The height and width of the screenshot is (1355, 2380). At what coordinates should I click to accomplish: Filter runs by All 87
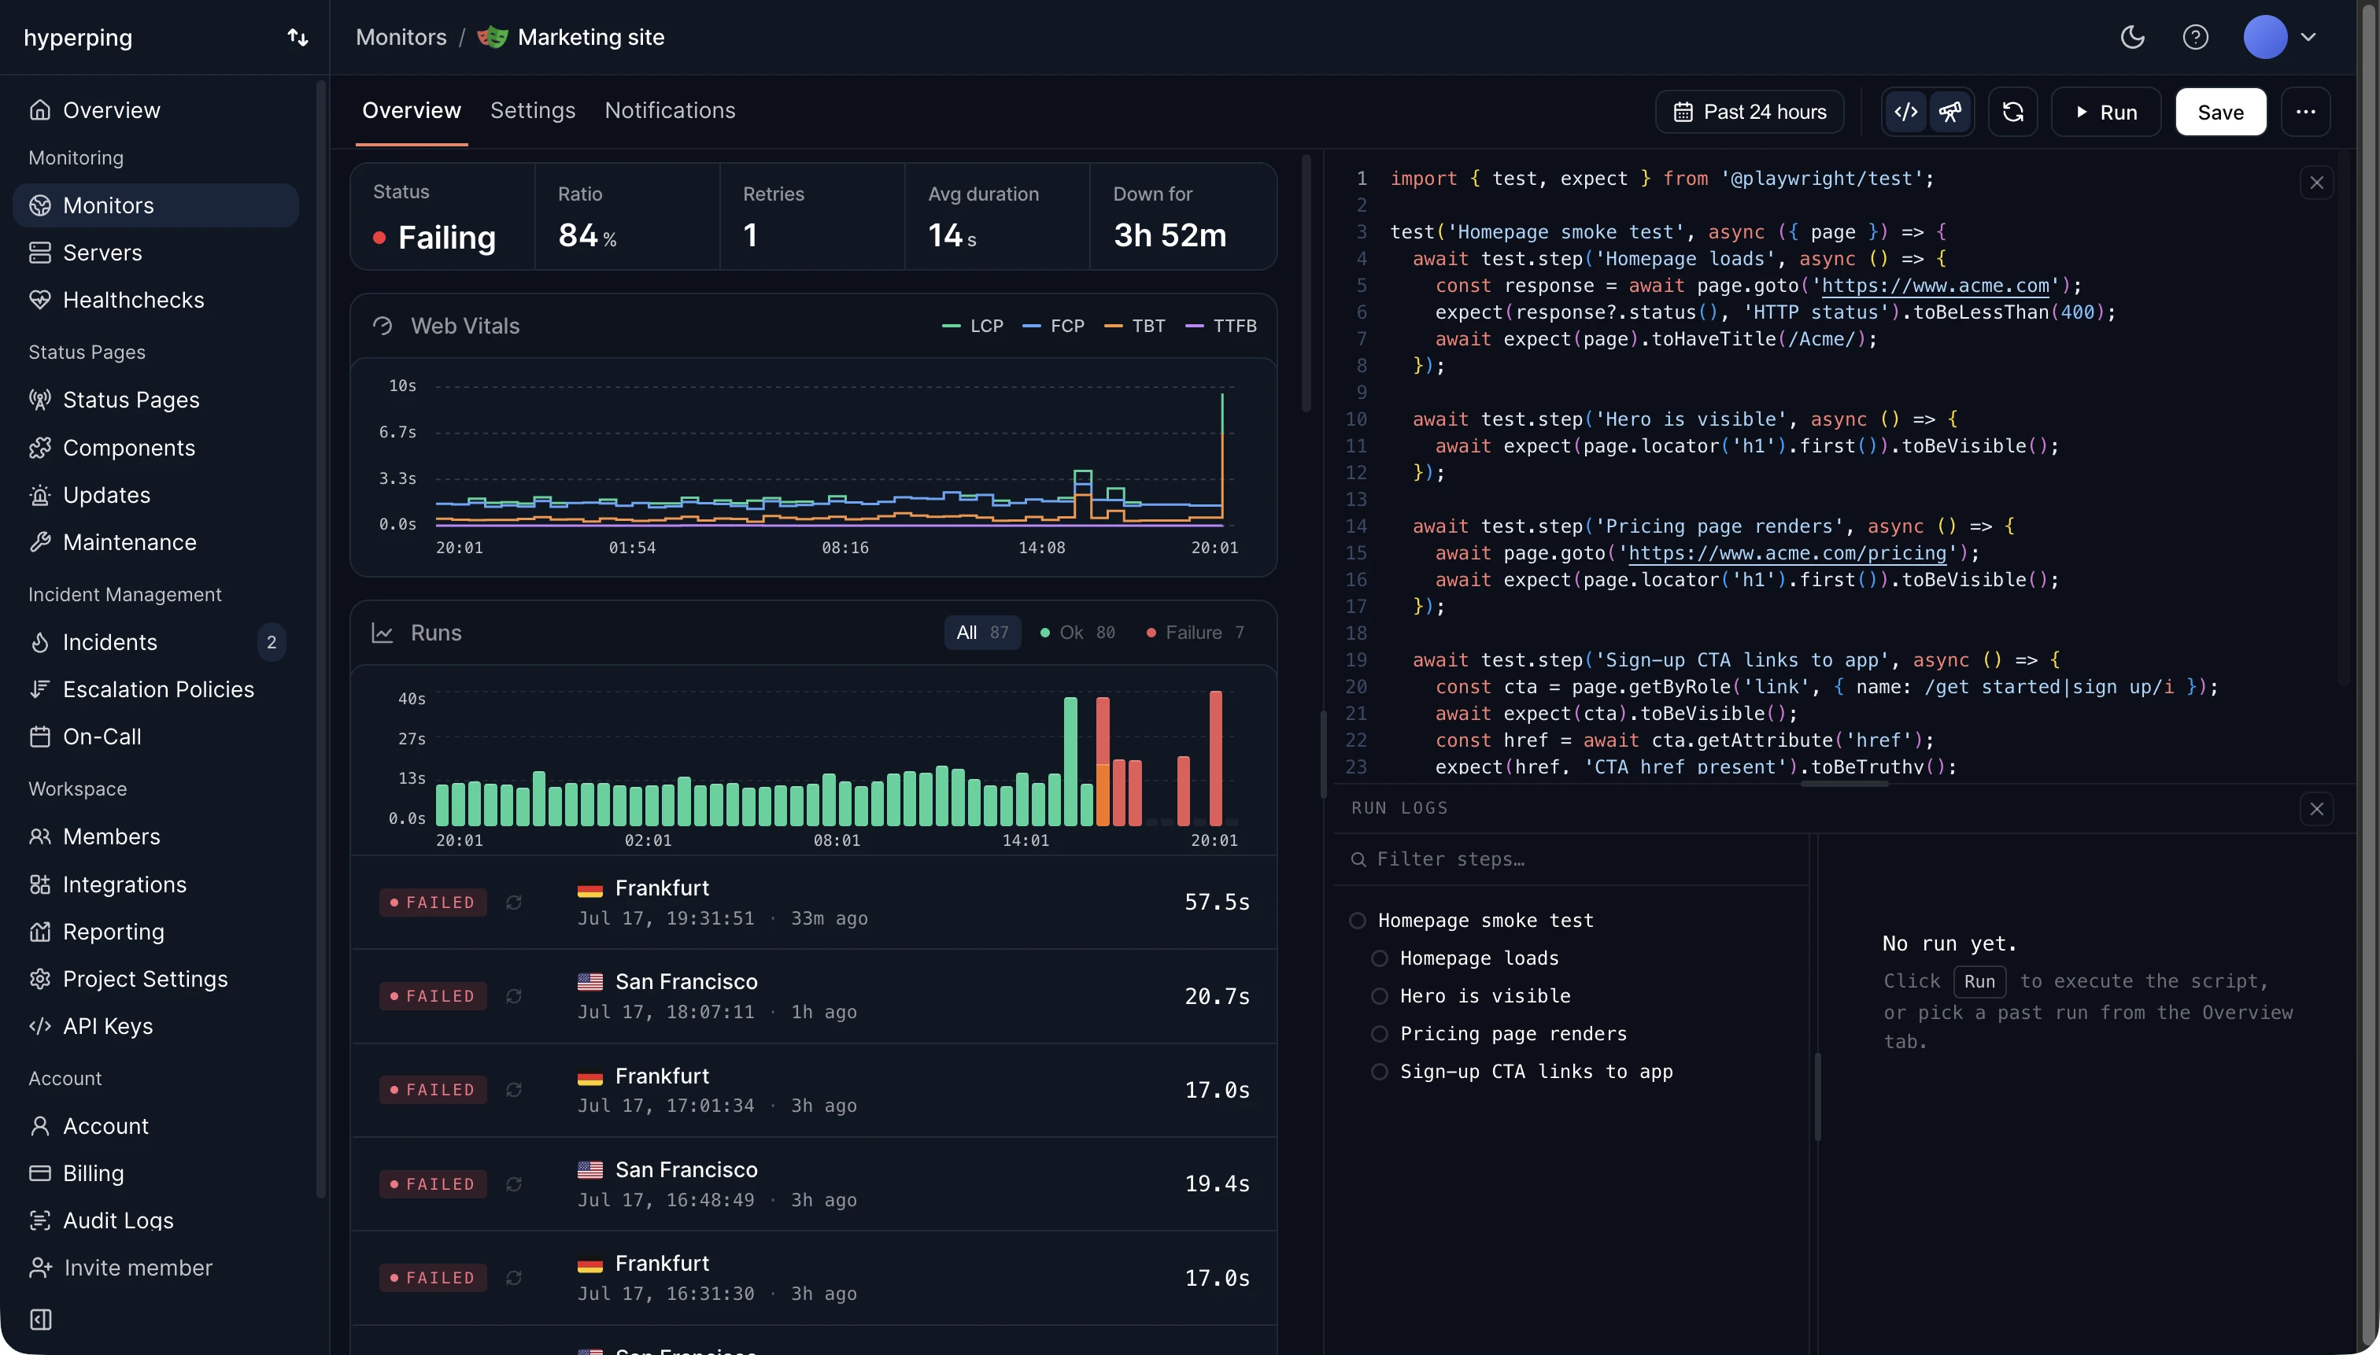click(x=982, y=633)
